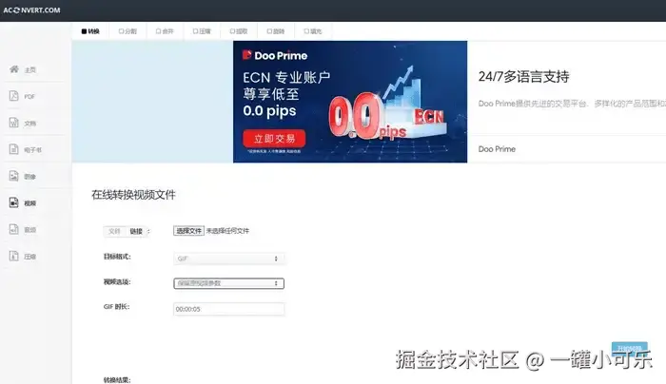The image size is (666, 384).
Task: Select the 文件 file source toggle
Action: coord(114,231)
